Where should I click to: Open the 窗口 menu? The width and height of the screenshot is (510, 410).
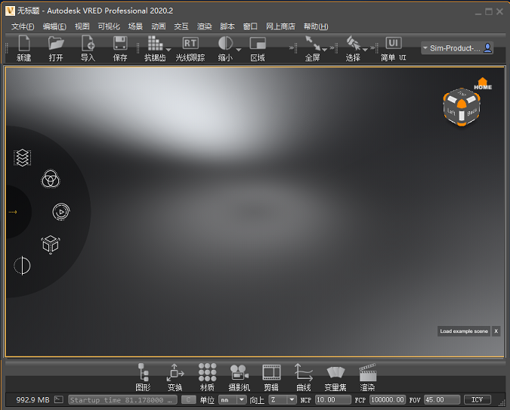click(x=250, y=26)
